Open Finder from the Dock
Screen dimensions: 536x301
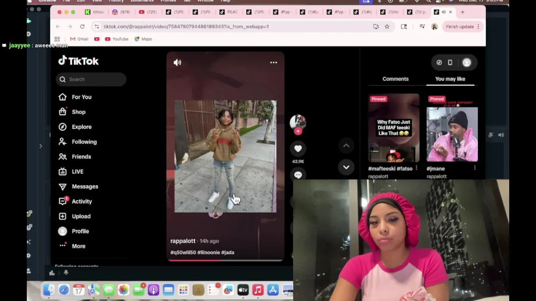(x=49, y=290)
